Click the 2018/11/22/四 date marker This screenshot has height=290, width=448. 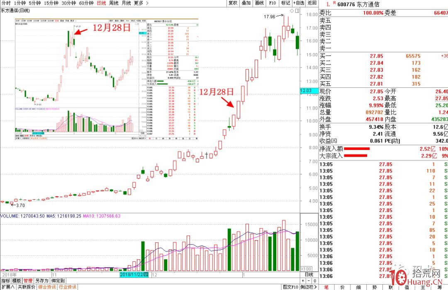pyautogui.click(x=134, y=275)
